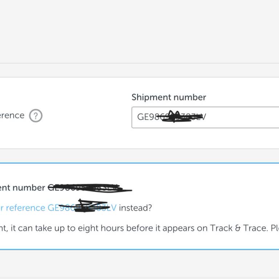Click the question mark help icon

[36, 116]
